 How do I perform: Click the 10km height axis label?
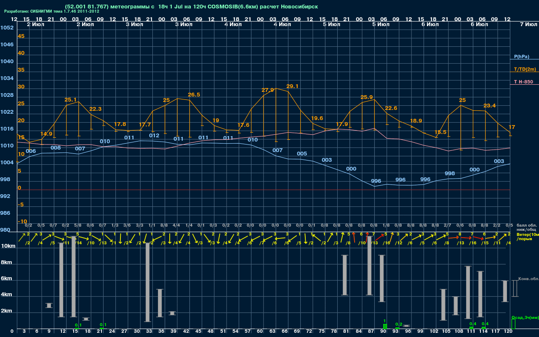[x=8, y=246]
